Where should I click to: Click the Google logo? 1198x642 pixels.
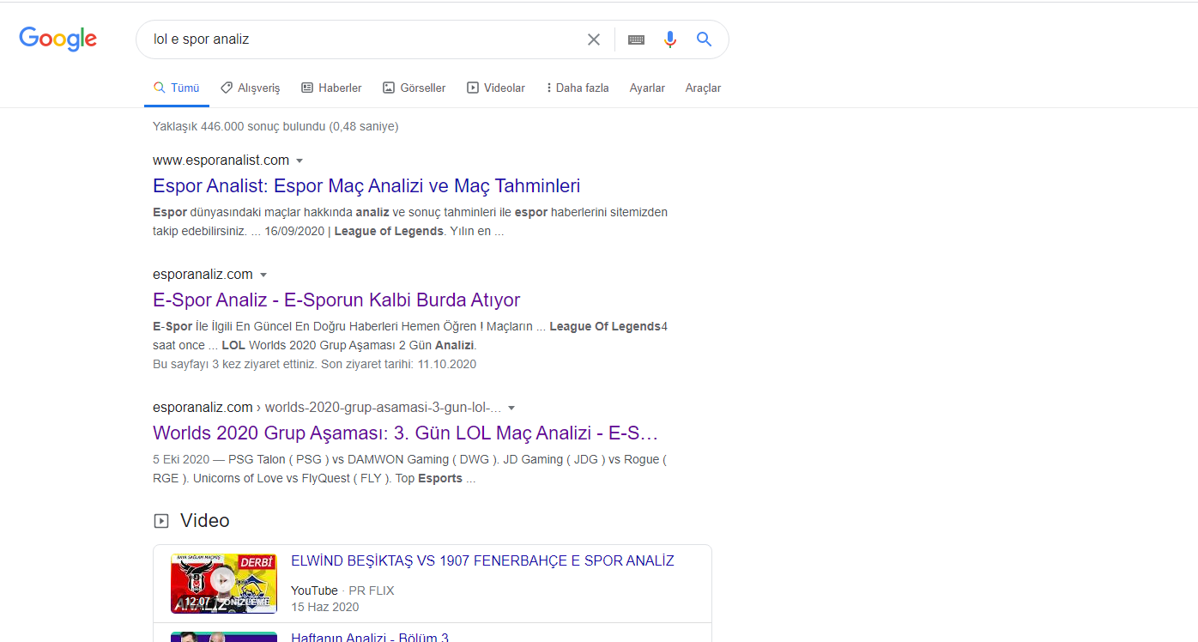coord(57,39)
